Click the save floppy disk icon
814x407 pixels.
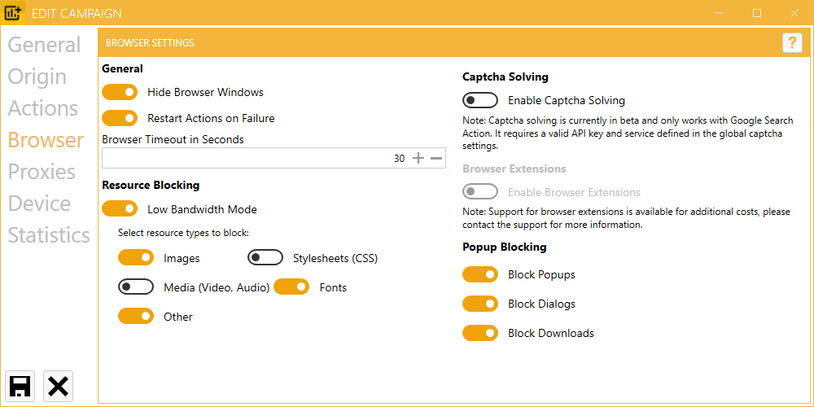point(20,385)
